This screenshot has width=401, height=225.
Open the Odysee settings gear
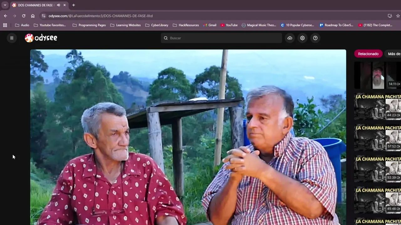pyautogui.click(x=302, y=38)
